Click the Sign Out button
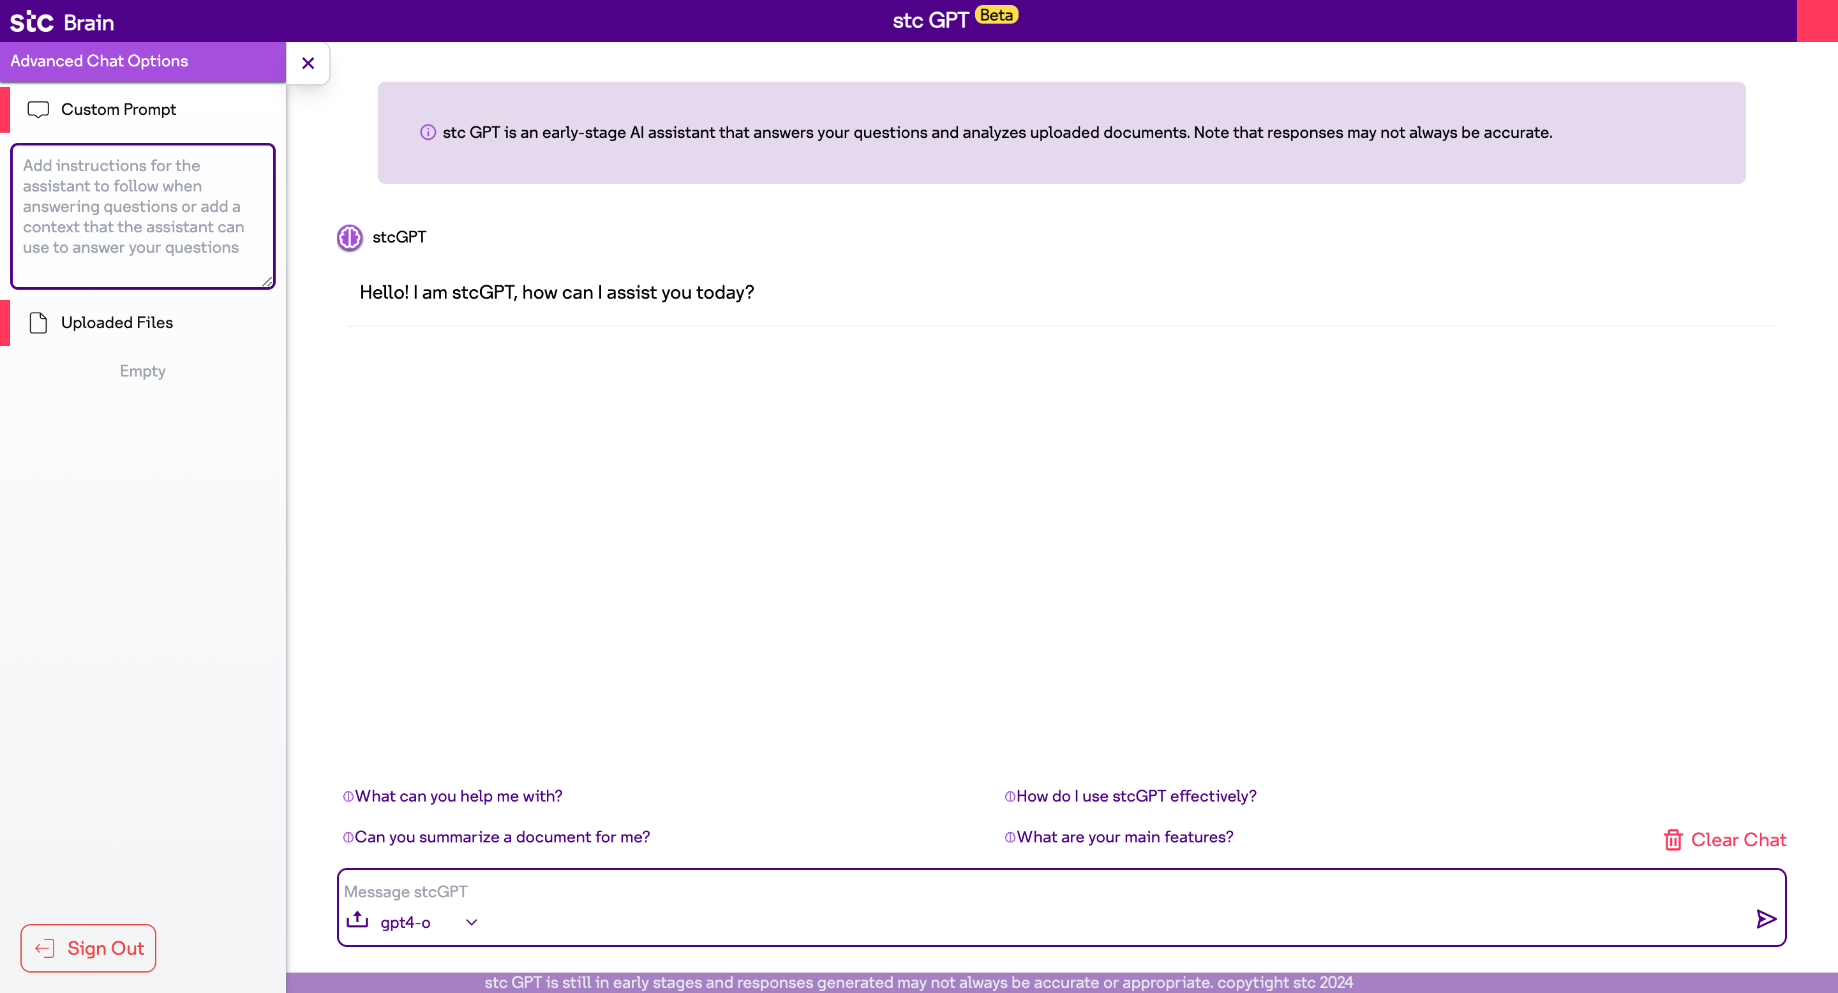This screenshot has width=1838, height=993. point(88,948)
